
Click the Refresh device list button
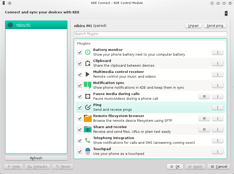[x=36, y=158]
